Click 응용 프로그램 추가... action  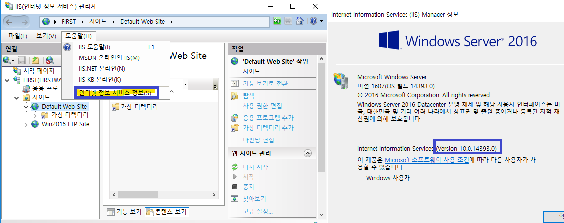271,118
